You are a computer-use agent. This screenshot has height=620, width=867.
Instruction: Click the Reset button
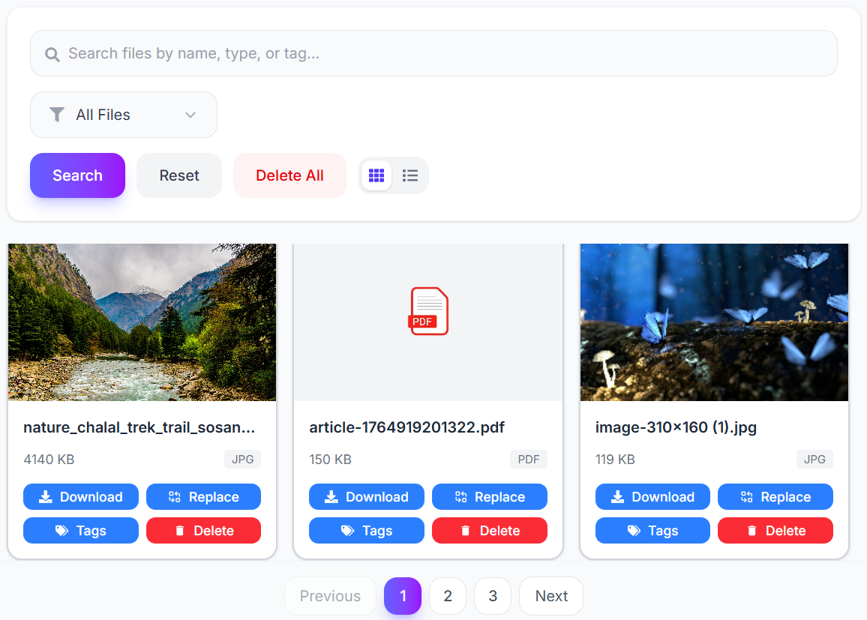[x=179, y=175]
